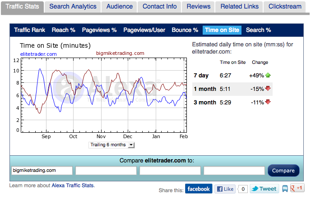Click the 7 day time value 6:27
The height and width of the screenshot is (198, 311).
pos(225,76)
